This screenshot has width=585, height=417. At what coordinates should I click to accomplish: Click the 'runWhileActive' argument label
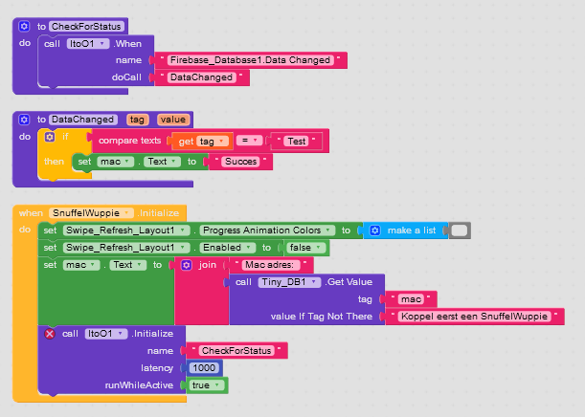click(139, 384)
